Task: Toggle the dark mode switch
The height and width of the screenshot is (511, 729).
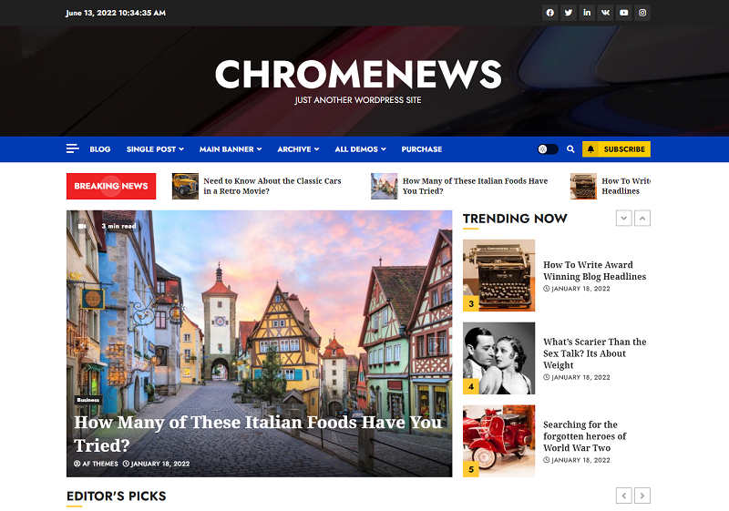Action: click(548, 149)
